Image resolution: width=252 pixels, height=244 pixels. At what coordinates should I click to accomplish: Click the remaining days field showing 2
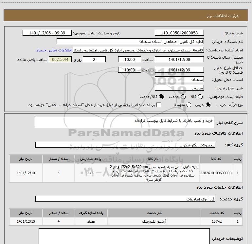click(94, 59)
